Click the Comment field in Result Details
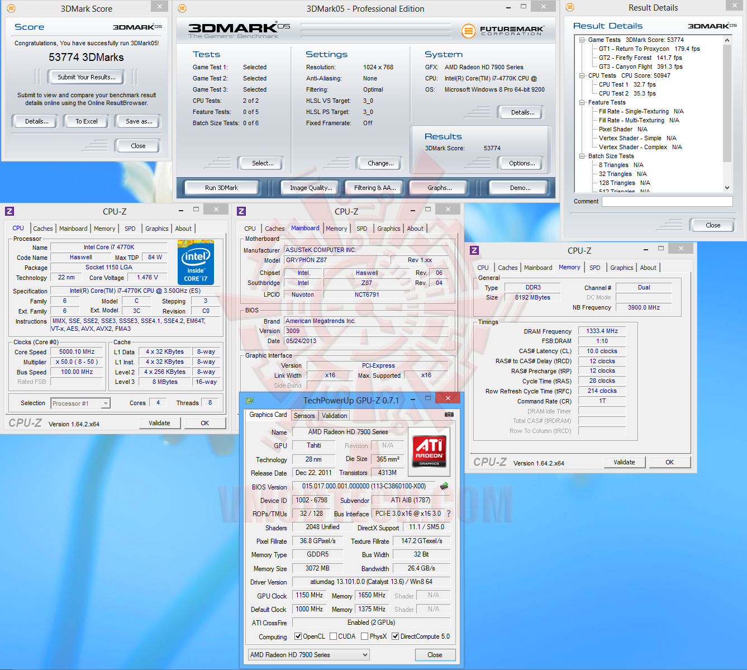 click(x=667, y=201)
